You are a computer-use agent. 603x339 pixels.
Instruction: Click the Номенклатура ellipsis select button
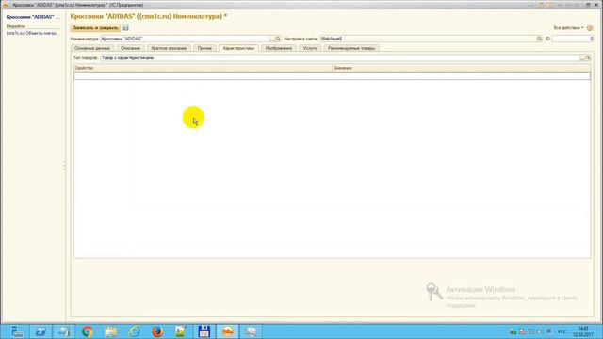click(272, 39)
